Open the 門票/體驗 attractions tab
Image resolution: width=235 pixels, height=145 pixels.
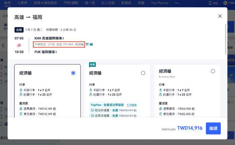click(x=71, y=3)
